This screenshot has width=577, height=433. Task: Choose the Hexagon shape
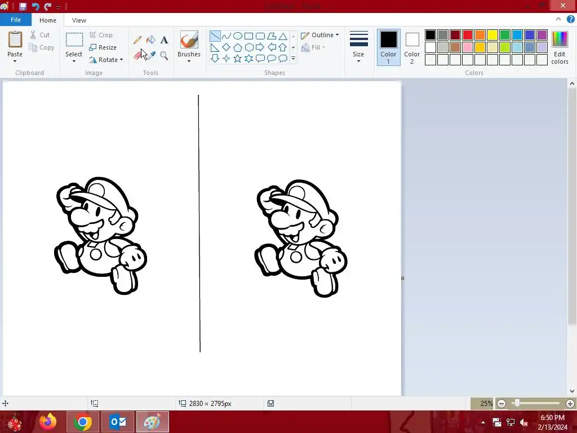[x=248, y=47]
